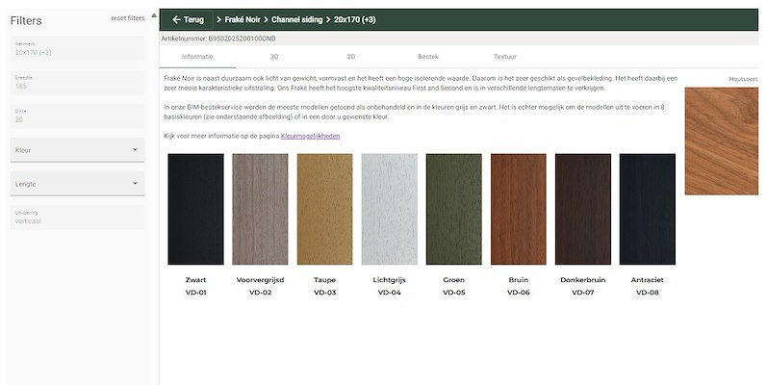Click Fraké Noir in the breadcrumb

tap(242, 19)
